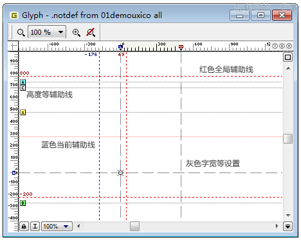Toggle the first circled H indicator
The width and height of the screenshot is (301, 242).
pos(282,46)
